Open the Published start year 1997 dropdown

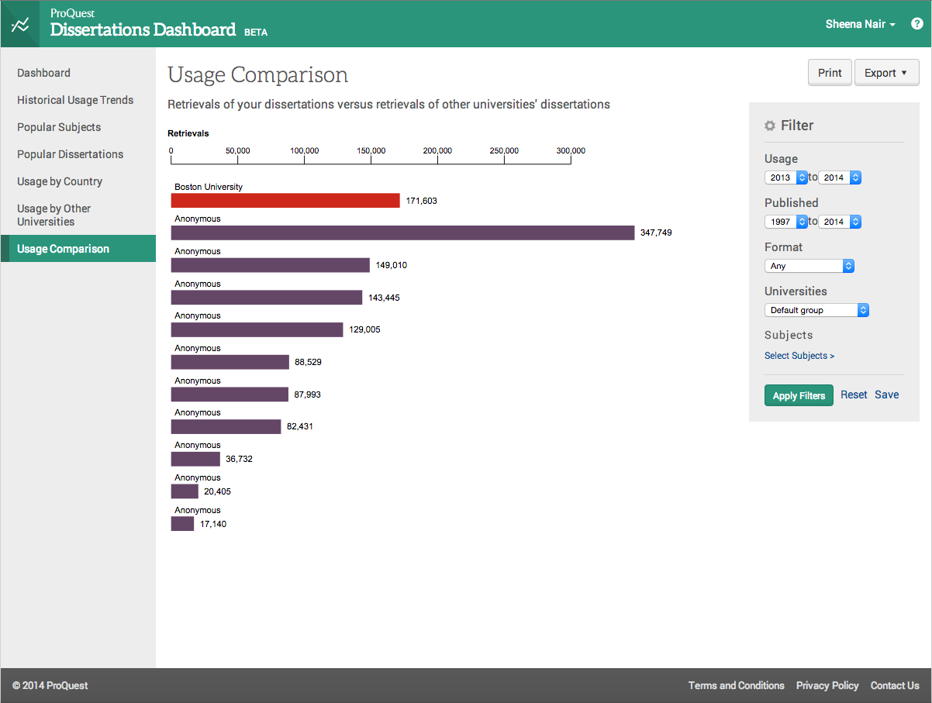pyautogui.click(x=785, y=222)
